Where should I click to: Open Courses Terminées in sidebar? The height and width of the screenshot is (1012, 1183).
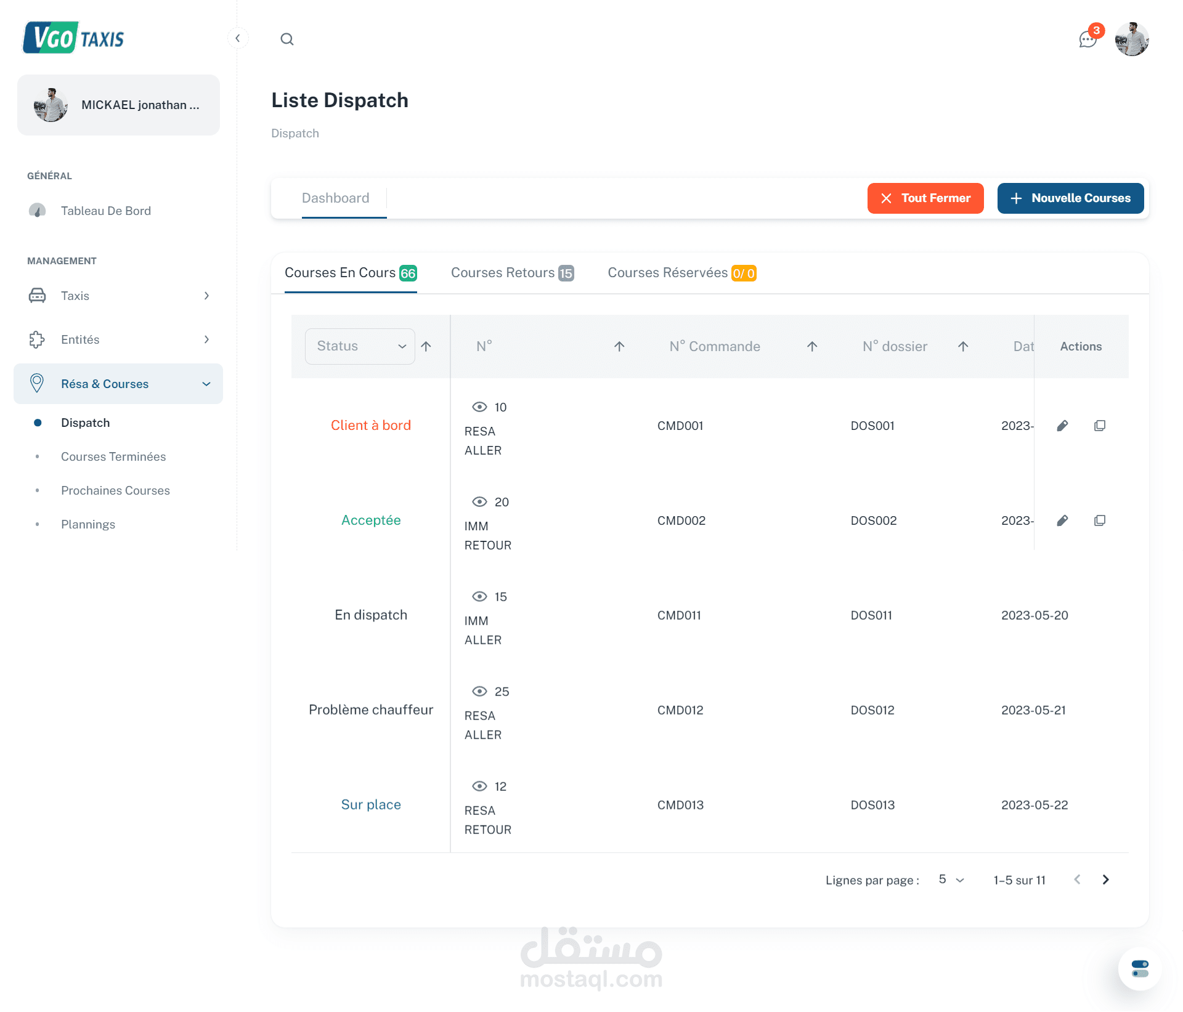113,456
